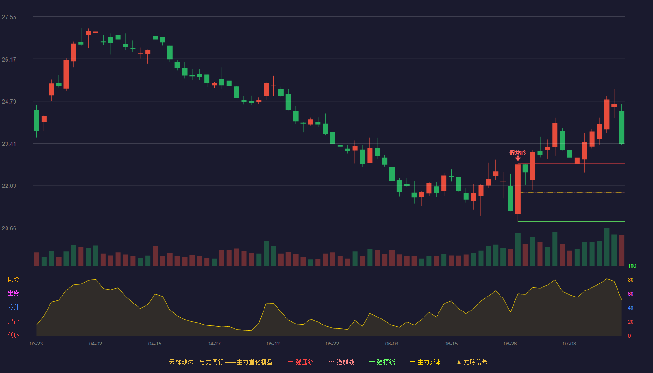Click the 假龙吟 signal arrow marker

518,159
